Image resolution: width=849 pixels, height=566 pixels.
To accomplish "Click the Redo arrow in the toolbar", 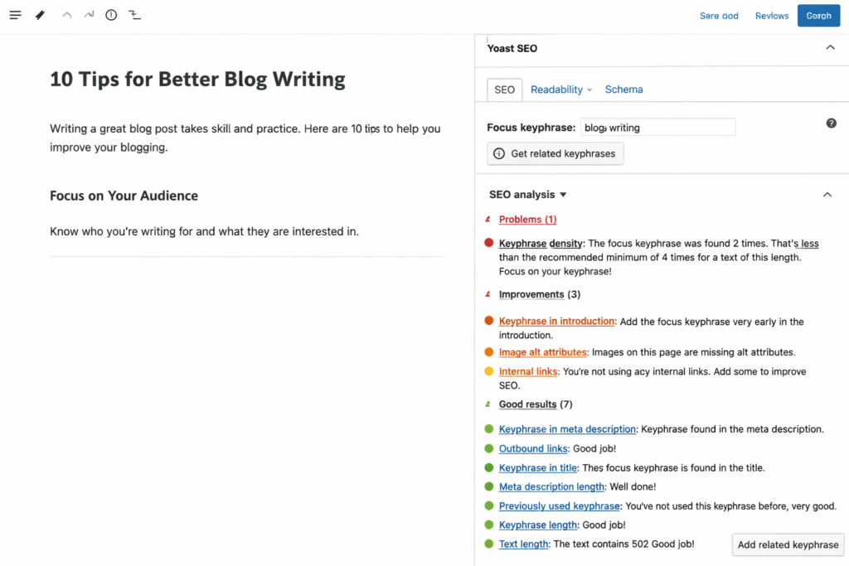I will (89, 15).
